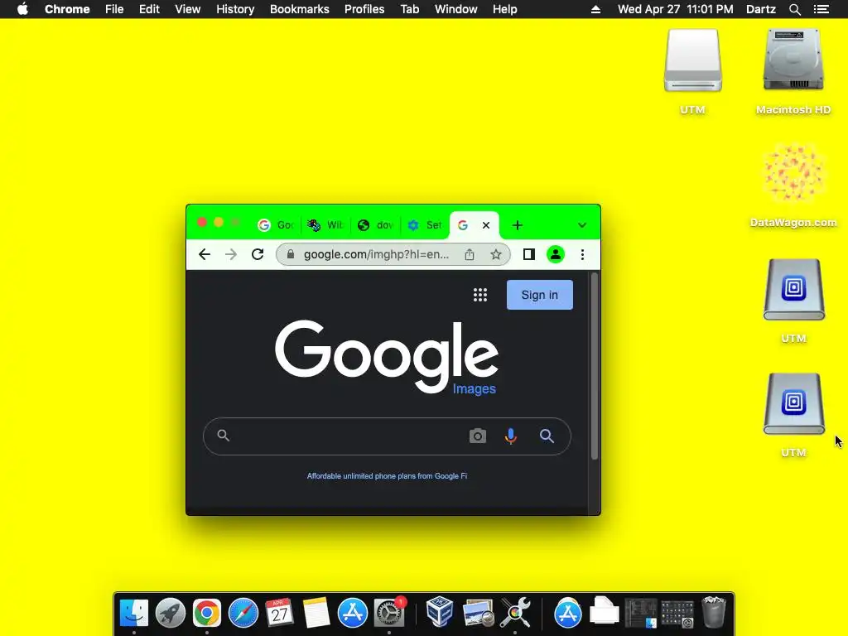Share this page via the share icon
Screen dimensions: 848x636
470,255
